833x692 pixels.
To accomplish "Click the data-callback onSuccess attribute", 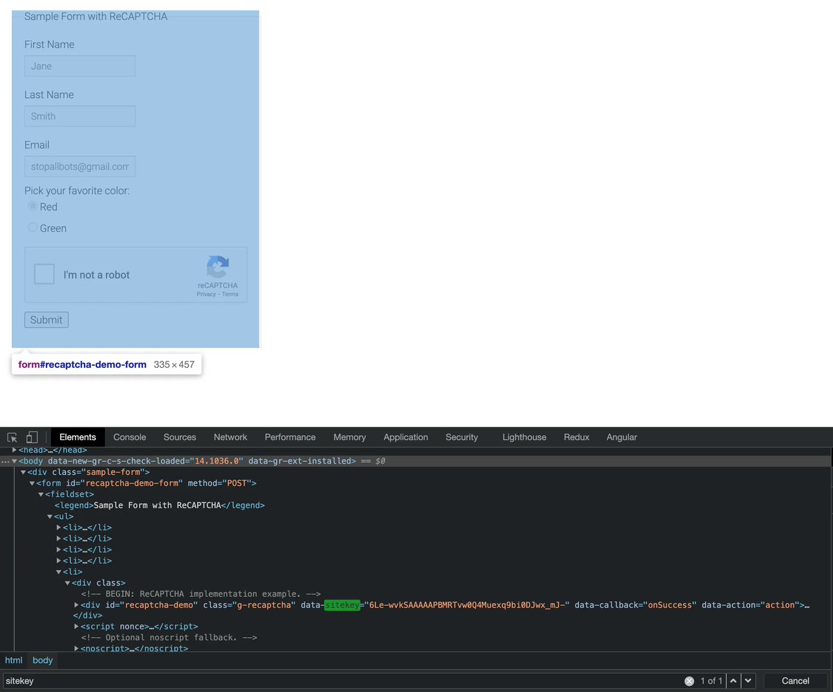I will tap(635, 605).
